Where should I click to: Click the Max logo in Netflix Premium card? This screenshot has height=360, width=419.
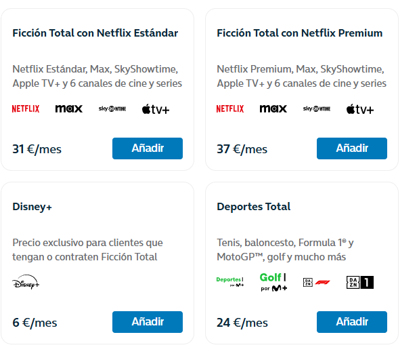tap(273, 108)
